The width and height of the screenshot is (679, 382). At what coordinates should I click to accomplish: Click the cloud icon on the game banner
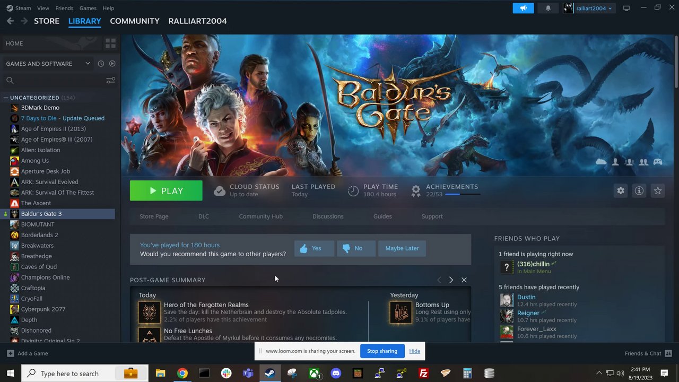[601, 162]
